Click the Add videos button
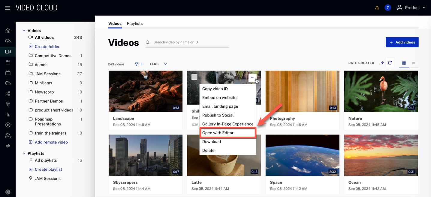 pyautogui.click(x=402, y=42)
